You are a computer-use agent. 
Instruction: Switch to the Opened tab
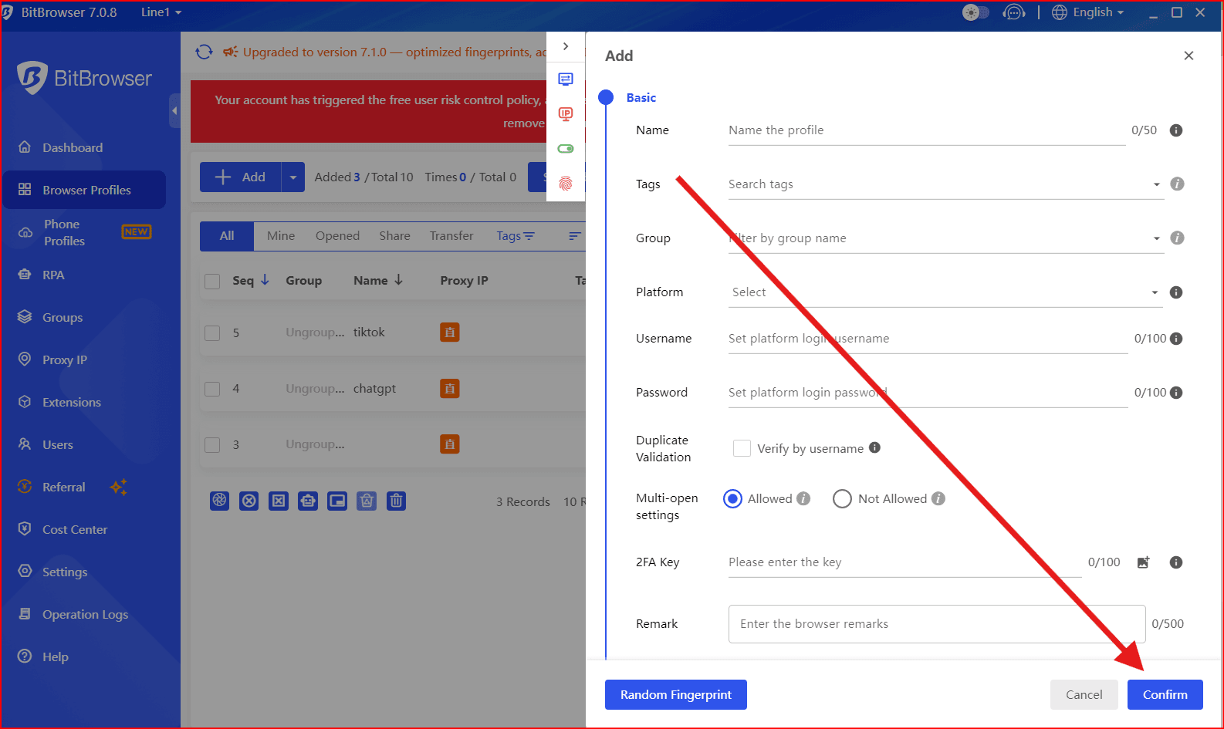click(x=337, y=236)
